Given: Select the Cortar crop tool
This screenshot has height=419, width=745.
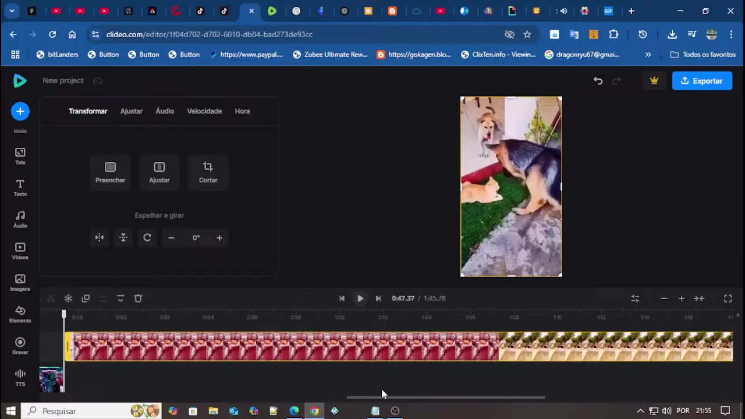Looking at the screenshot, I should (208, 172).
